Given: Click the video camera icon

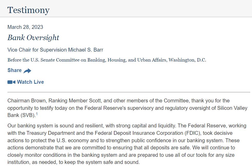Looking at the screenshot, I should pos(11,82).
